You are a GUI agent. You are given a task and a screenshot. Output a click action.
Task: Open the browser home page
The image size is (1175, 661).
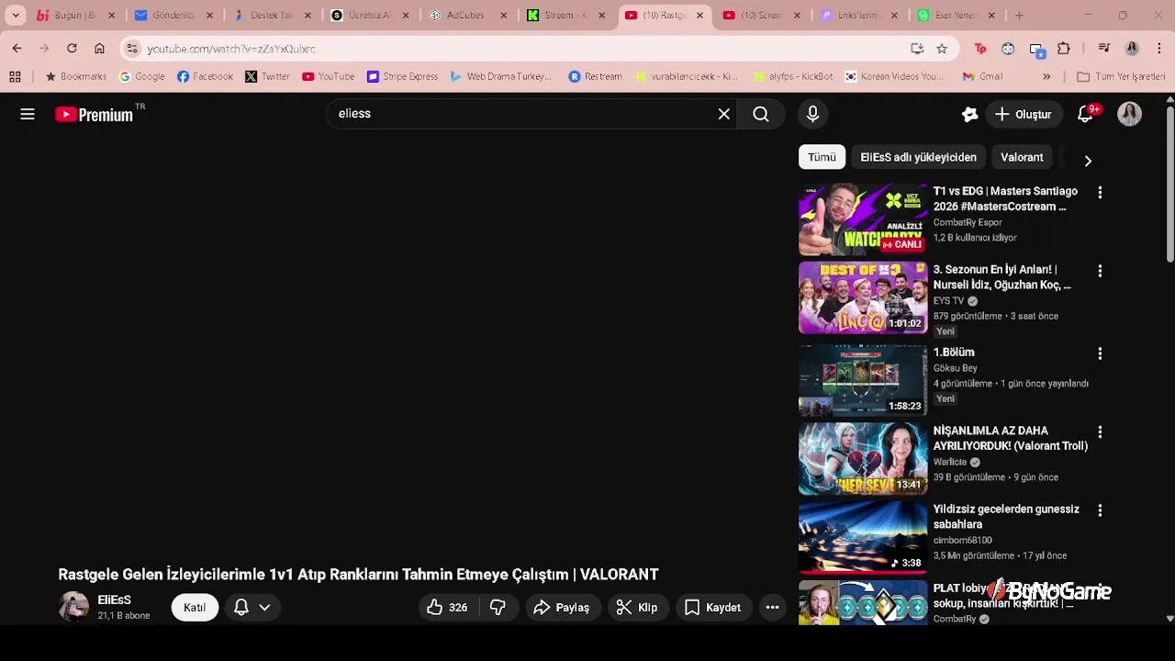click(99, 48)
